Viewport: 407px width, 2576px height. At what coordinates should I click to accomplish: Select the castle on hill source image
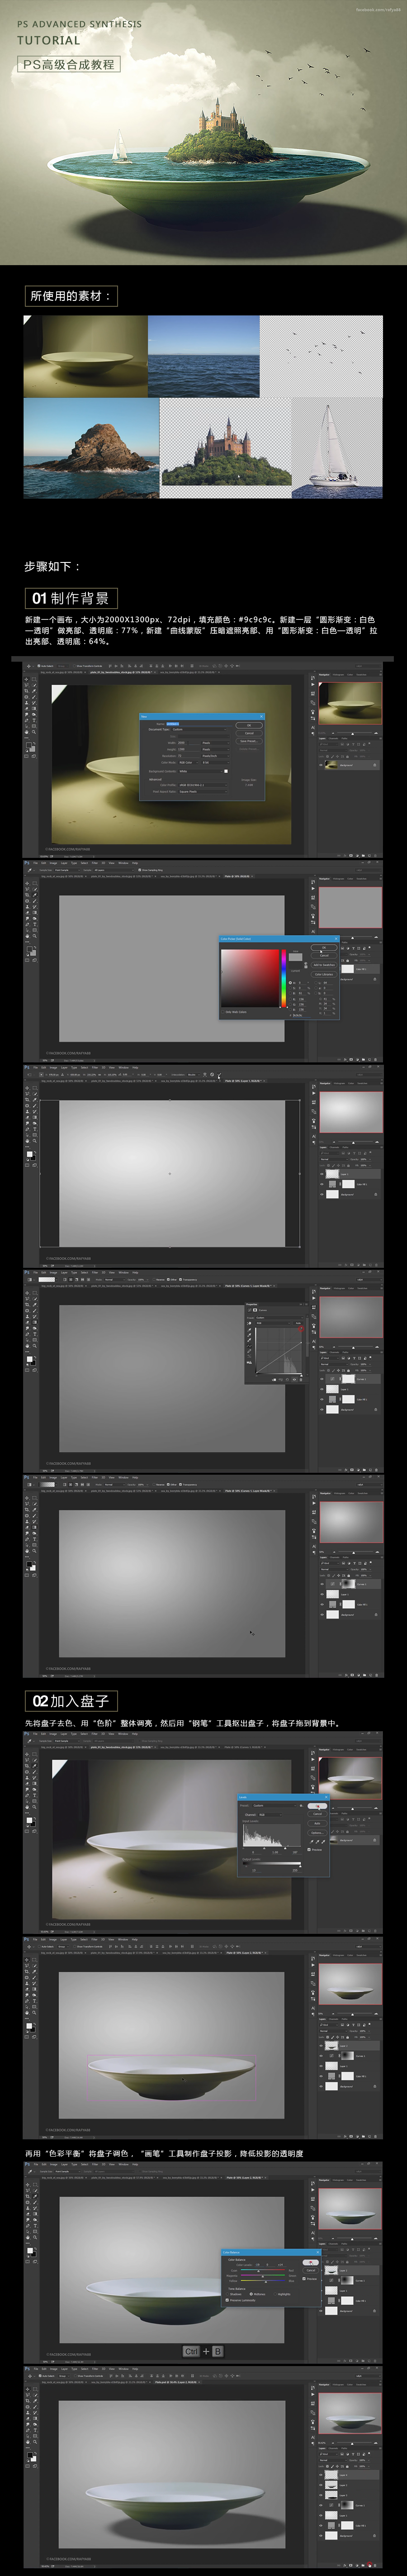click(x=225, y=448)
